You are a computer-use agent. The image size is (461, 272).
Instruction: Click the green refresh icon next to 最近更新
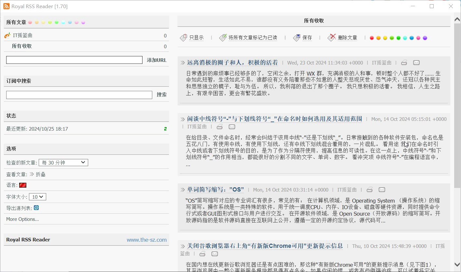tap(165, 129)
